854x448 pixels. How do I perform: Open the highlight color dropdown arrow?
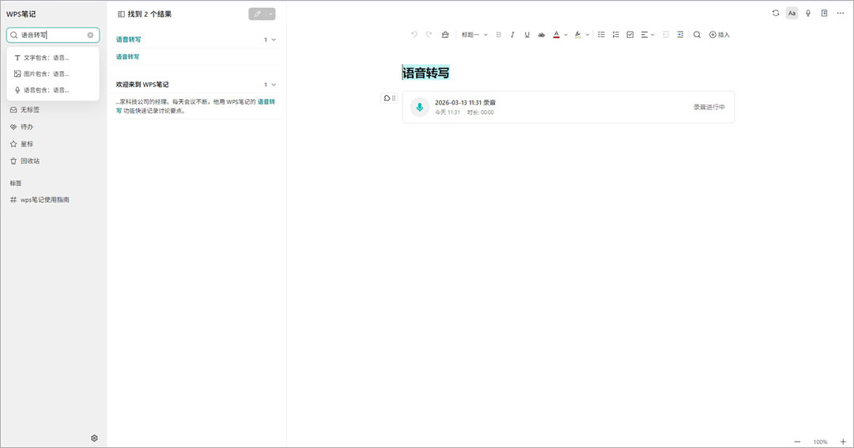point(587,35)
